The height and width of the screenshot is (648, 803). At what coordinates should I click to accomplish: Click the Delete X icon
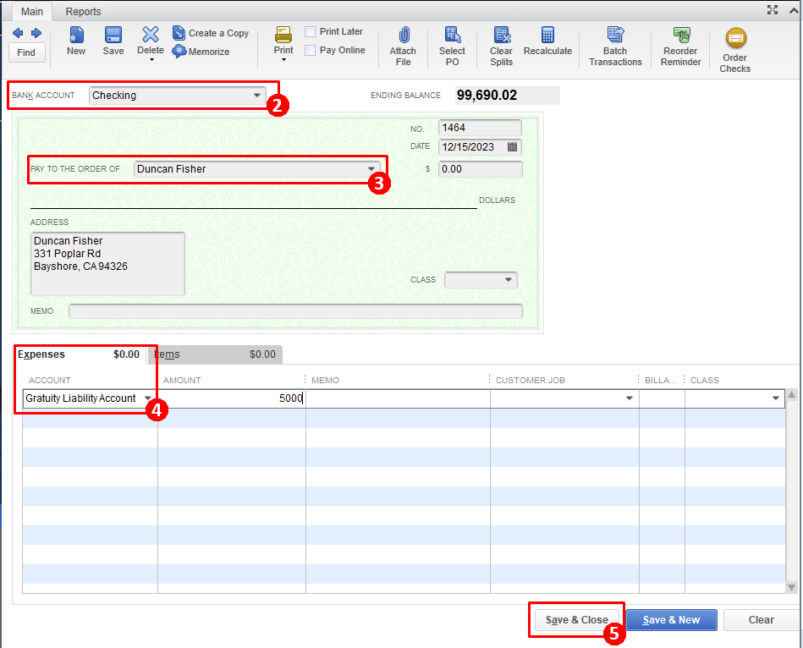151,35
